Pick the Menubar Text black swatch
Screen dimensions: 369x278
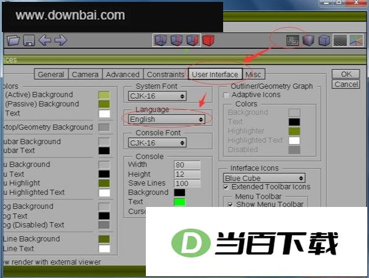(x=104, y=151)
